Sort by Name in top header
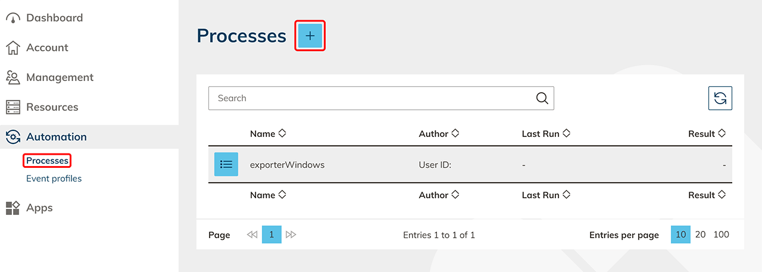The image size is (762, 272). (x=282, y=133)
